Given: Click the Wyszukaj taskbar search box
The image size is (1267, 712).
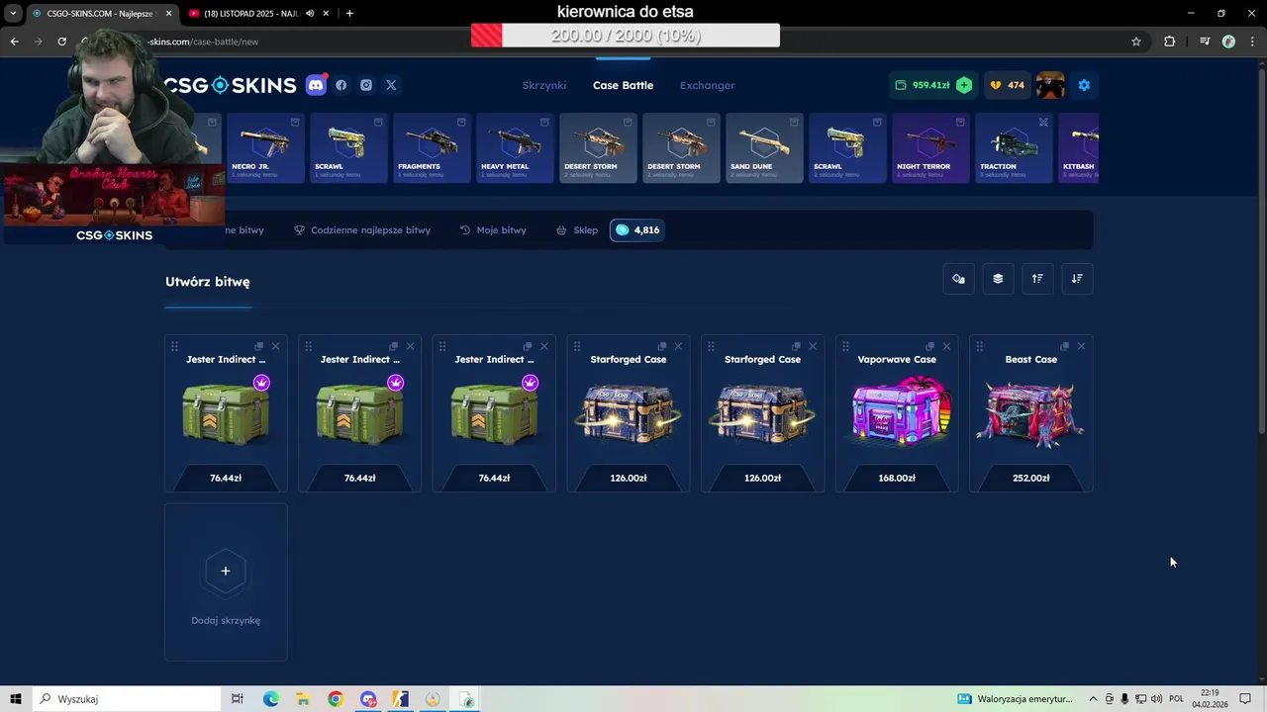Looking at the screenshot, I should (127, 699).
